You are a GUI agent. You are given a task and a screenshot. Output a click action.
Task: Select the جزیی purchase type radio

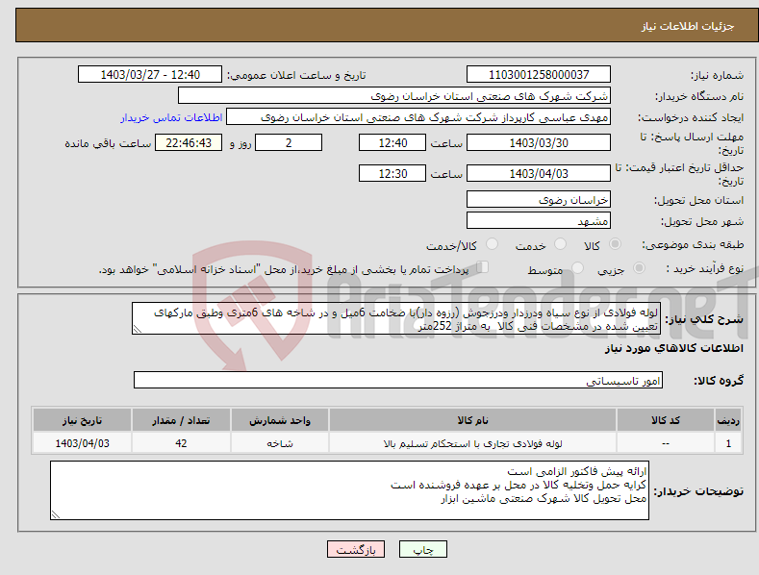pyautogui.click(x=639, y=267)
